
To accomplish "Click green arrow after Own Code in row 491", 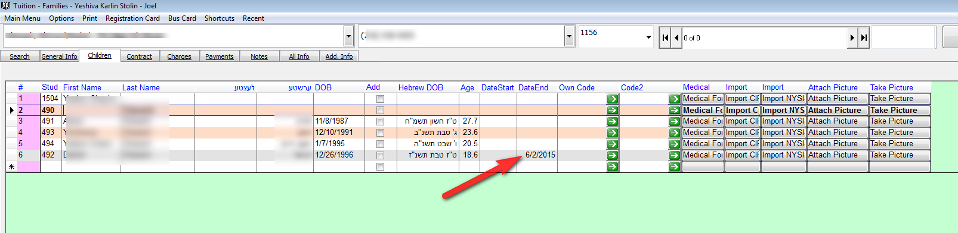I will pos(613,121).
